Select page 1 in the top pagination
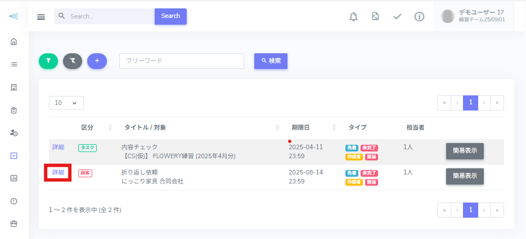 click(470, 103)
